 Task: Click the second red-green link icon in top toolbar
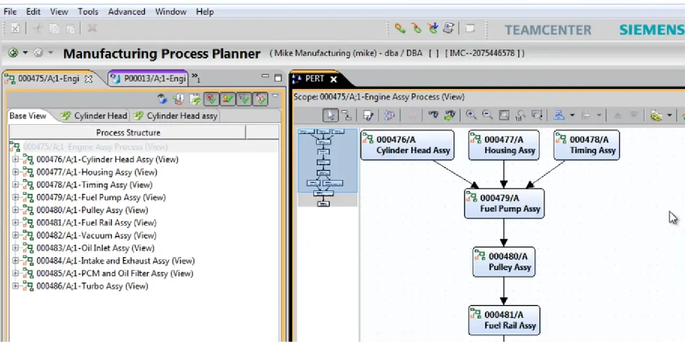(417, 27)
